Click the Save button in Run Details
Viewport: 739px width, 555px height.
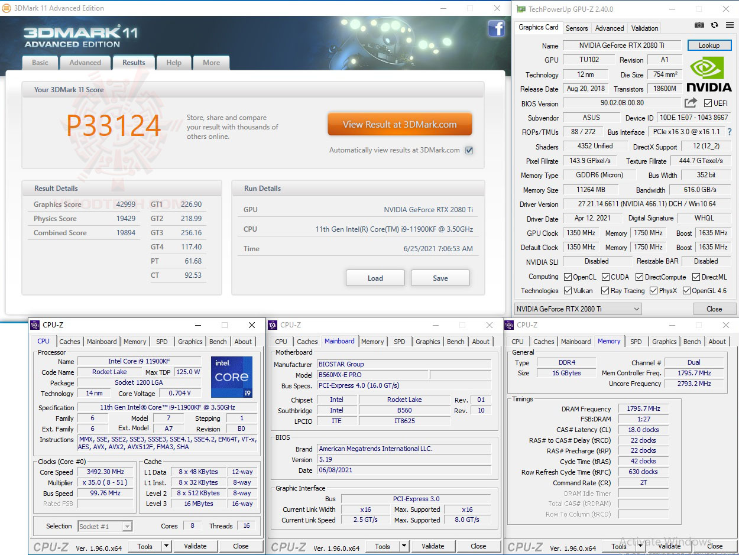coord(440,278)
